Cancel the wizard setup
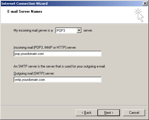The height and width of the screenshot is (120, 149). tap(134, 113)
